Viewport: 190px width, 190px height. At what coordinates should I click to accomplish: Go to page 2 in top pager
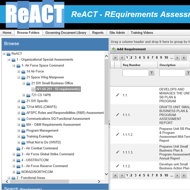(131, 58)
